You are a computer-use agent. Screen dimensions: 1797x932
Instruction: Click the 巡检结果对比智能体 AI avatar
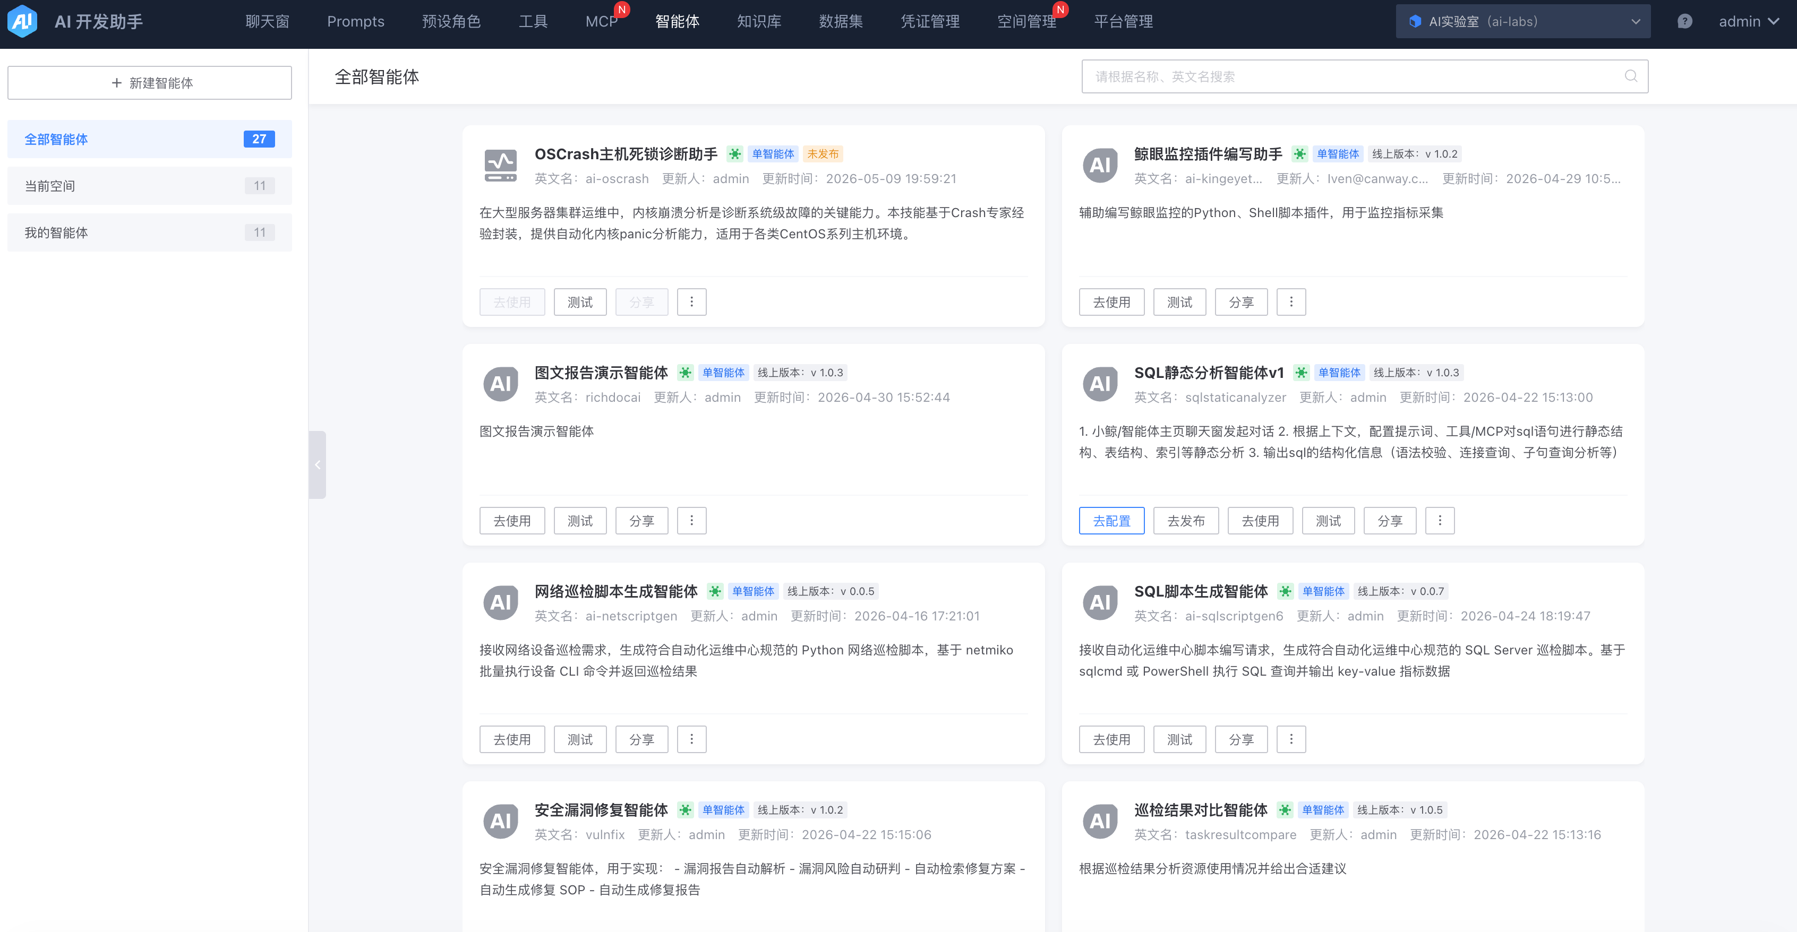tap(1100, 822)
